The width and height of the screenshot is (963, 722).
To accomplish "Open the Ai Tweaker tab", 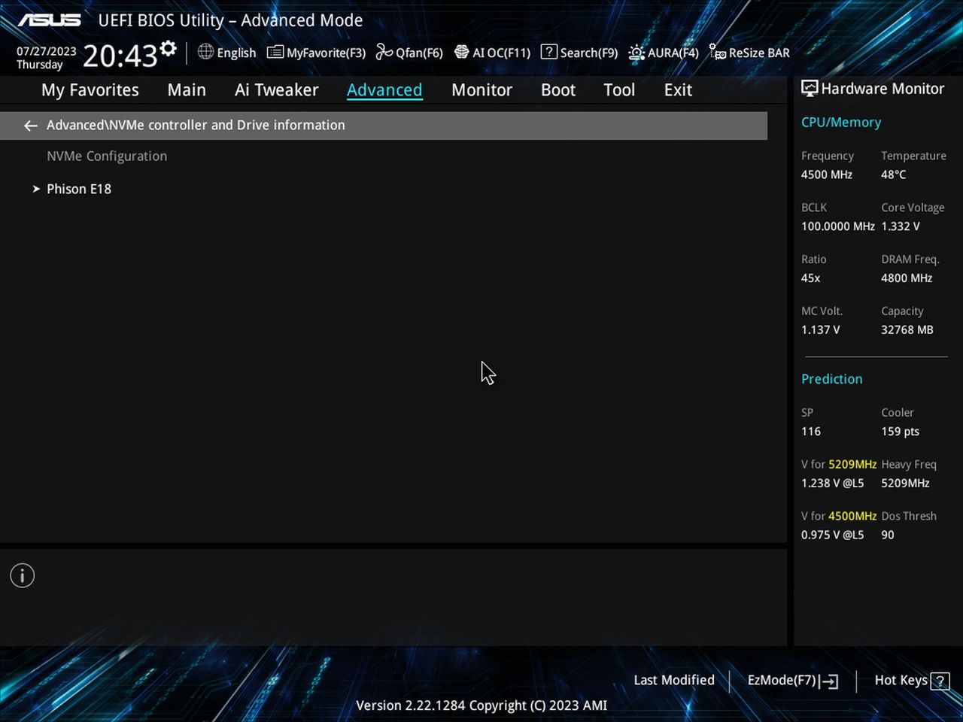I will pyautogui.click(x=276, y=90).
